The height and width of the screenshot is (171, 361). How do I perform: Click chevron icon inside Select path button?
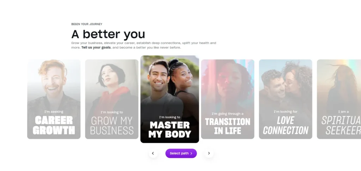(x=191, y=153)
